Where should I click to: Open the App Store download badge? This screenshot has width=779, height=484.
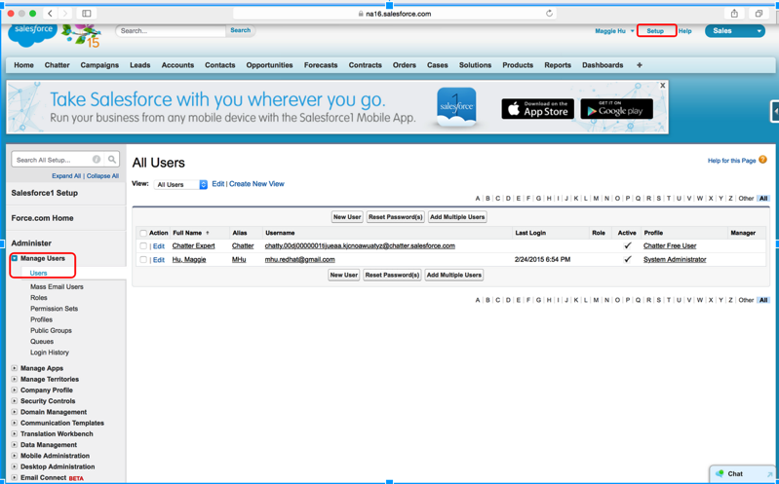click(x=537, y=109)
